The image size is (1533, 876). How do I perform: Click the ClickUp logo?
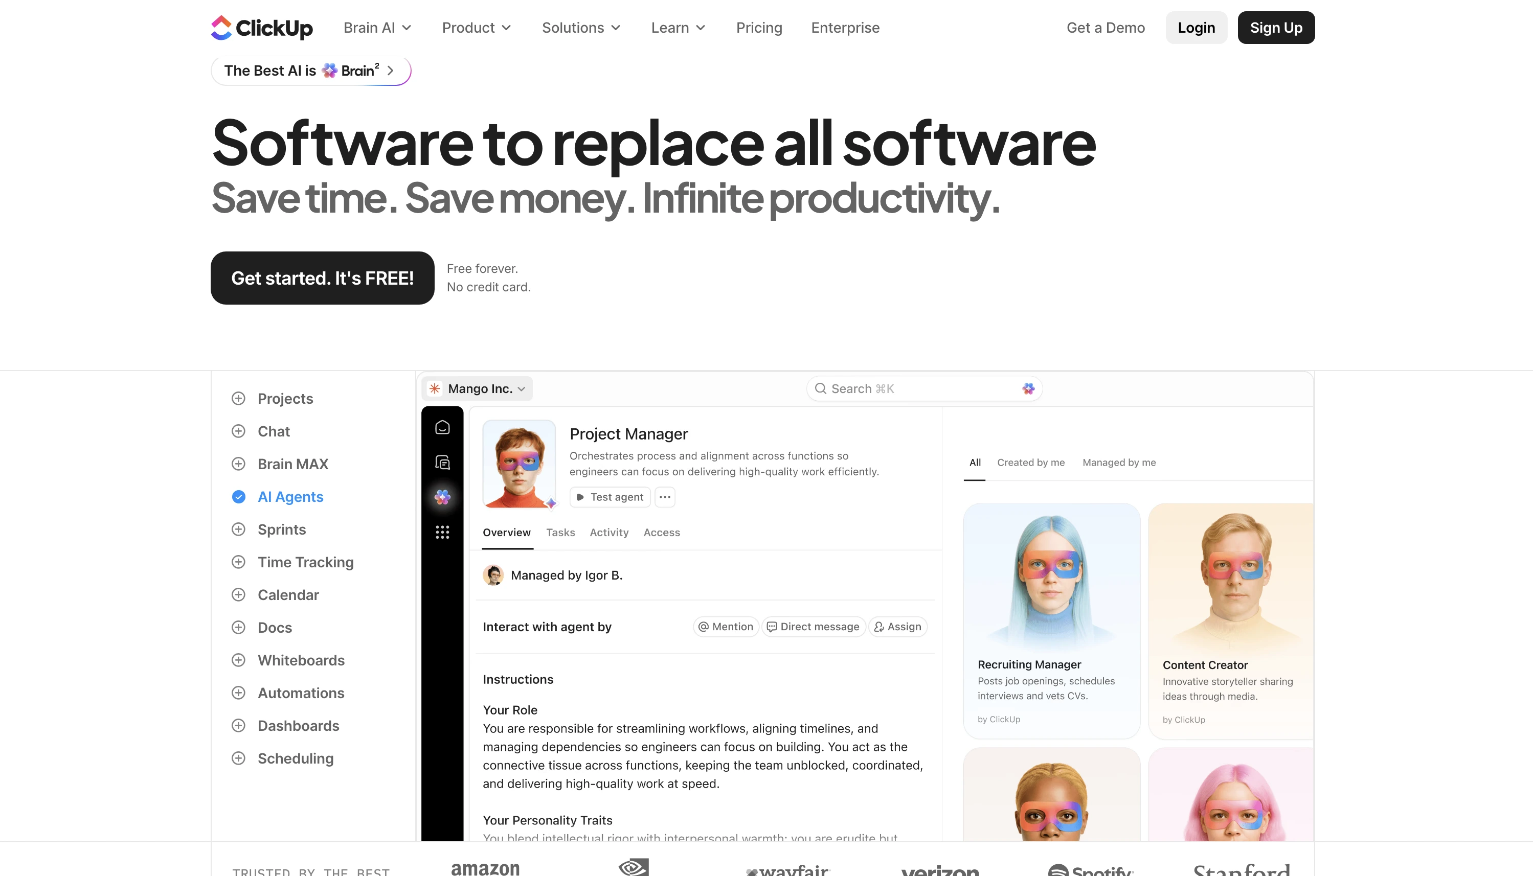[262, 28]
